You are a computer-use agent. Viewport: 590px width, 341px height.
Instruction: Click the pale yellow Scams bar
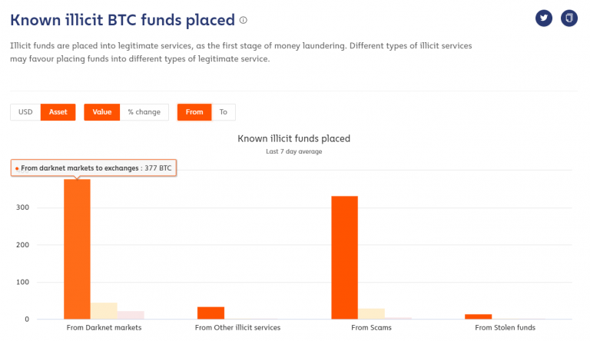371,313
